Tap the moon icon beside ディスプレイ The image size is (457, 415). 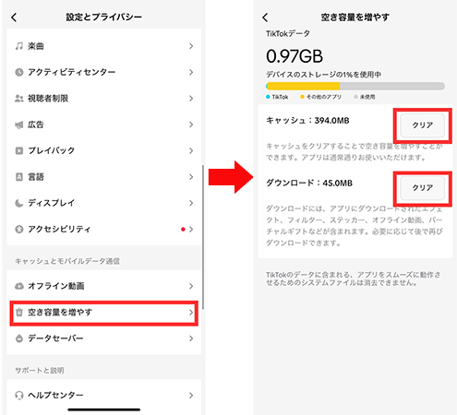pyautogui.click(x=19, y=203)
